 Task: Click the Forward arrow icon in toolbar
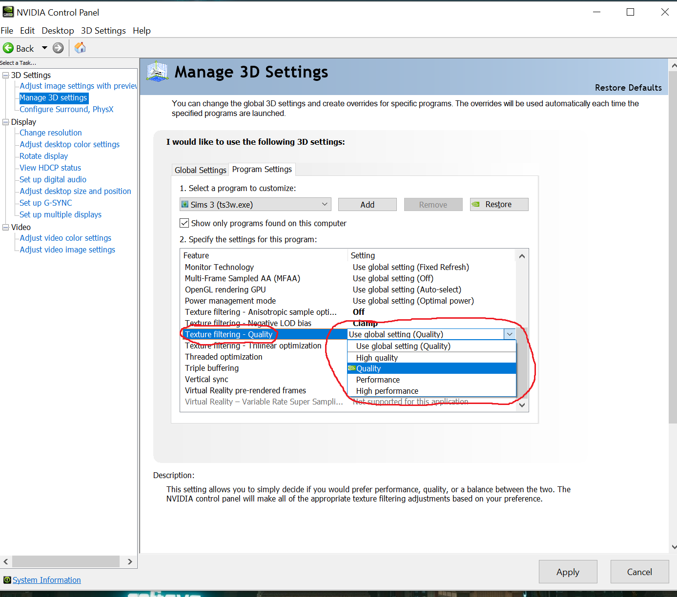(58, 48)
